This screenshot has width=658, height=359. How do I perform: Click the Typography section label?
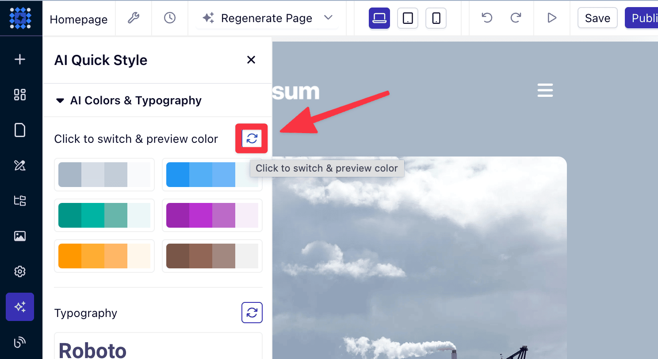point(86,313)
